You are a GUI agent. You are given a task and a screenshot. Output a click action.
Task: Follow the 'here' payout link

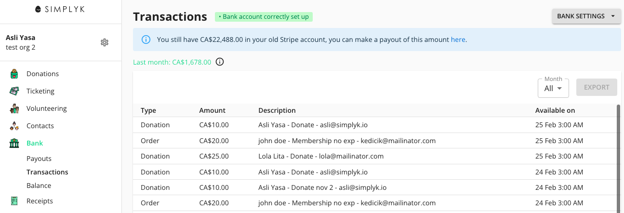point(458,40)
